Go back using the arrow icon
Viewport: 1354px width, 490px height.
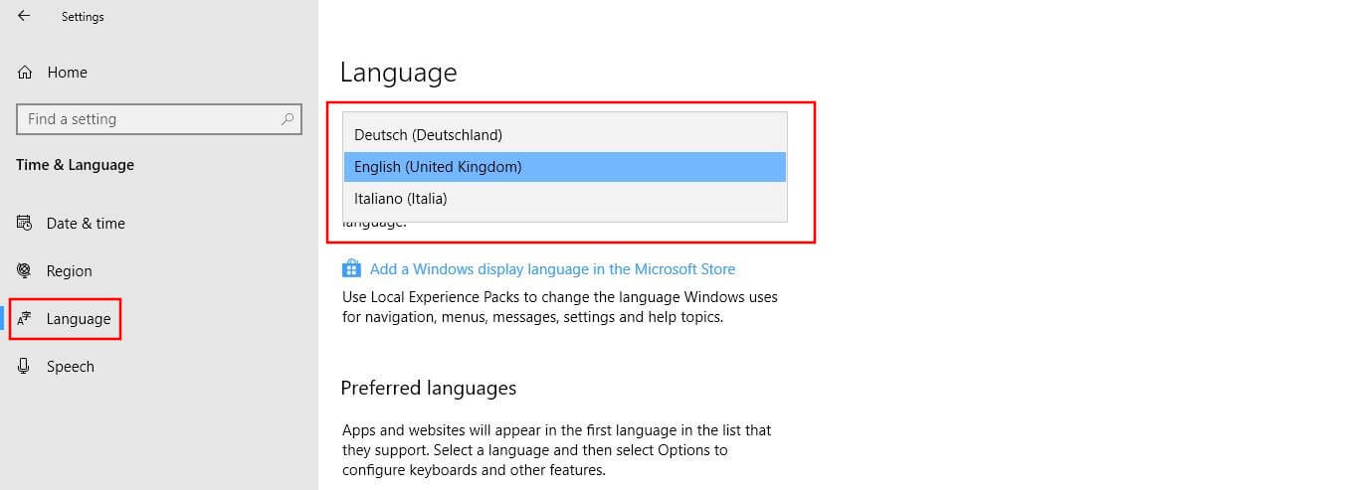point(24,16)
